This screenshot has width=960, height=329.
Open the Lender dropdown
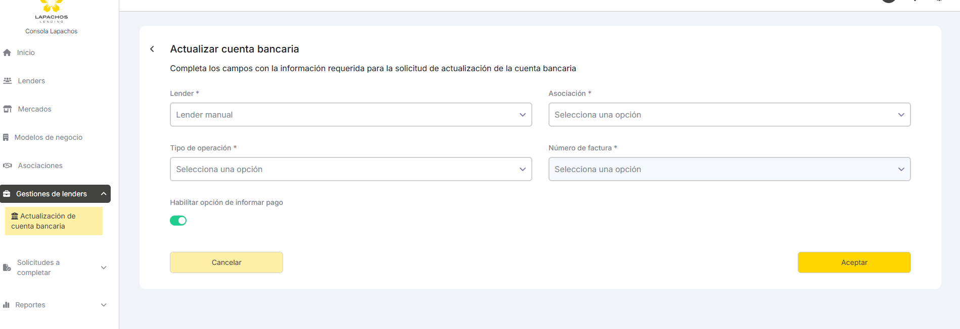[350, 115]
